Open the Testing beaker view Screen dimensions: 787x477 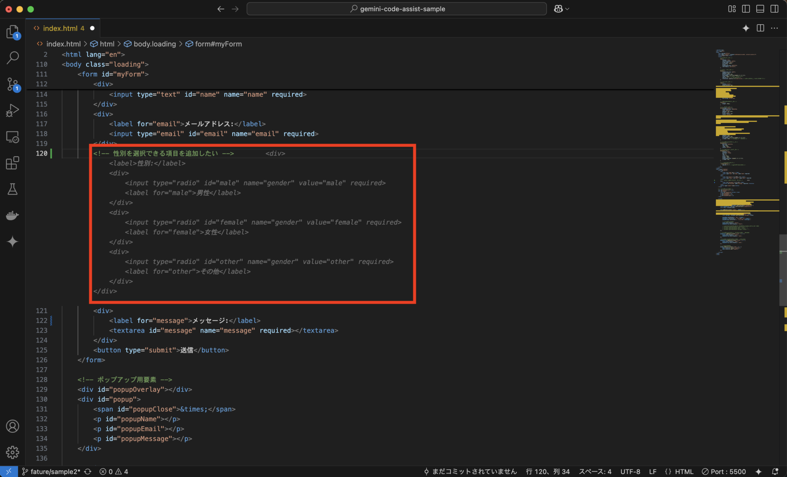click(x=13, y=189)
